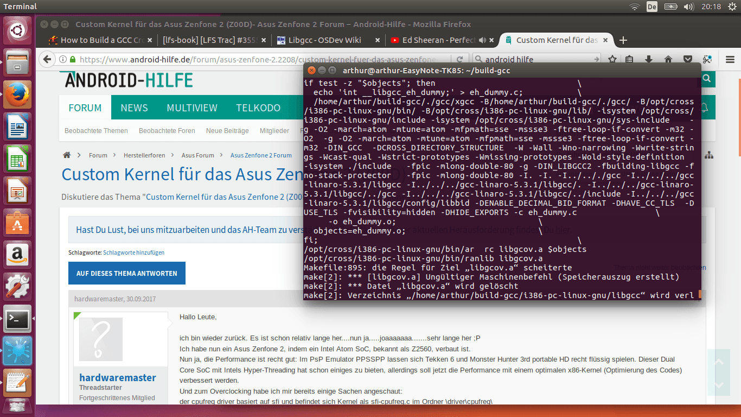Reload the page in Firefox

460,59
